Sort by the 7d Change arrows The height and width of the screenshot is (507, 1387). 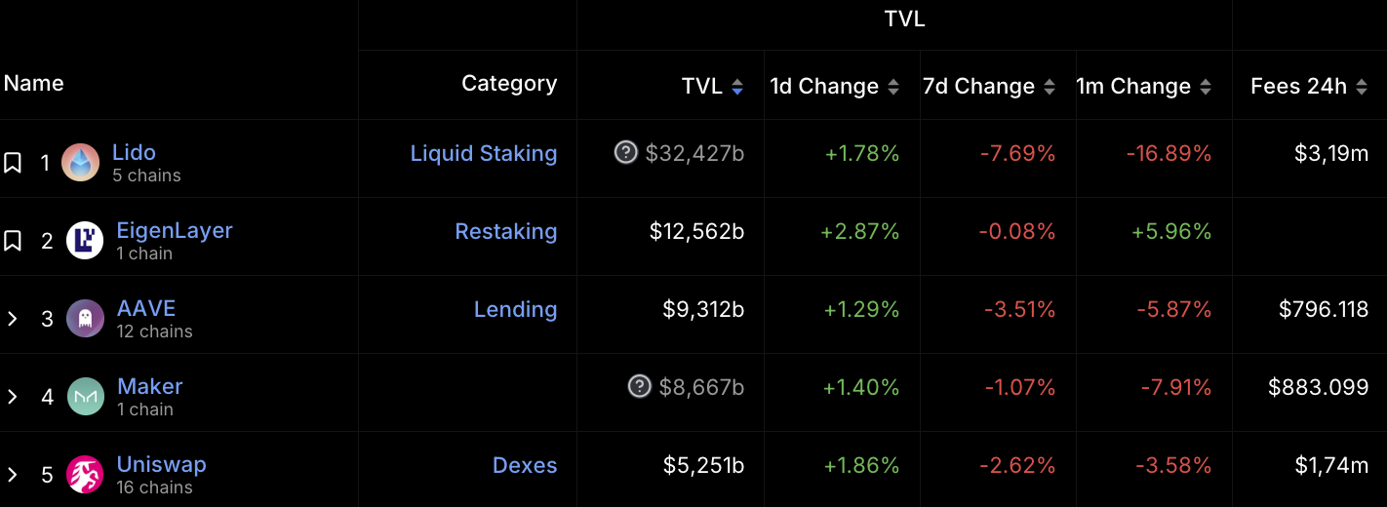click(x=1050, y=87)
